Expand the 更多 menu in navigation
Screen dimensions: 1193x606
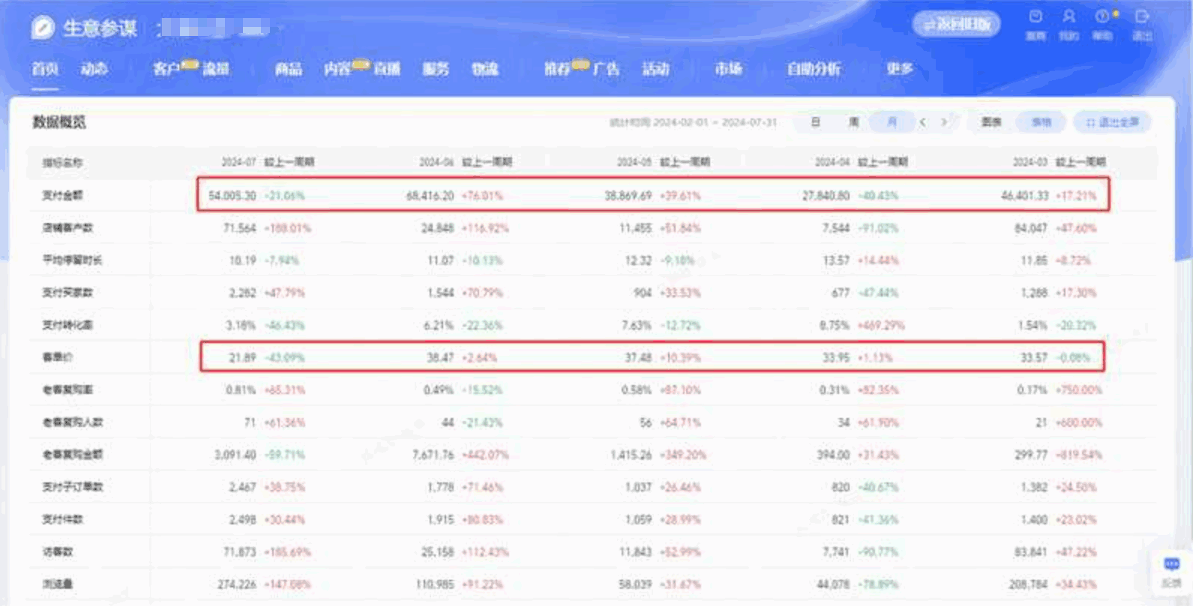[899, 69]
